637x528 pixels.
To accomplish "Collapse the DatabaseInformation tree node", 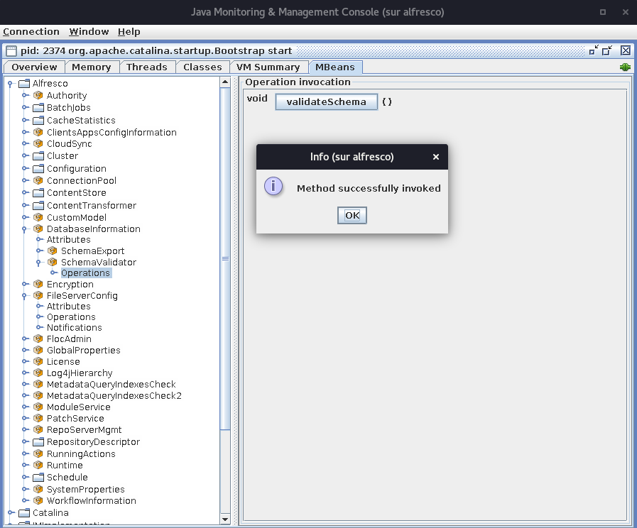I will pos(24,229).
